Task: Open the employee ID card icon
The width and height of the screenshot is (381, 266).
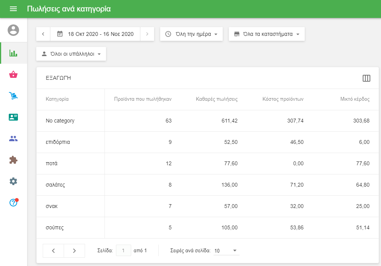Action: point(13,117)
